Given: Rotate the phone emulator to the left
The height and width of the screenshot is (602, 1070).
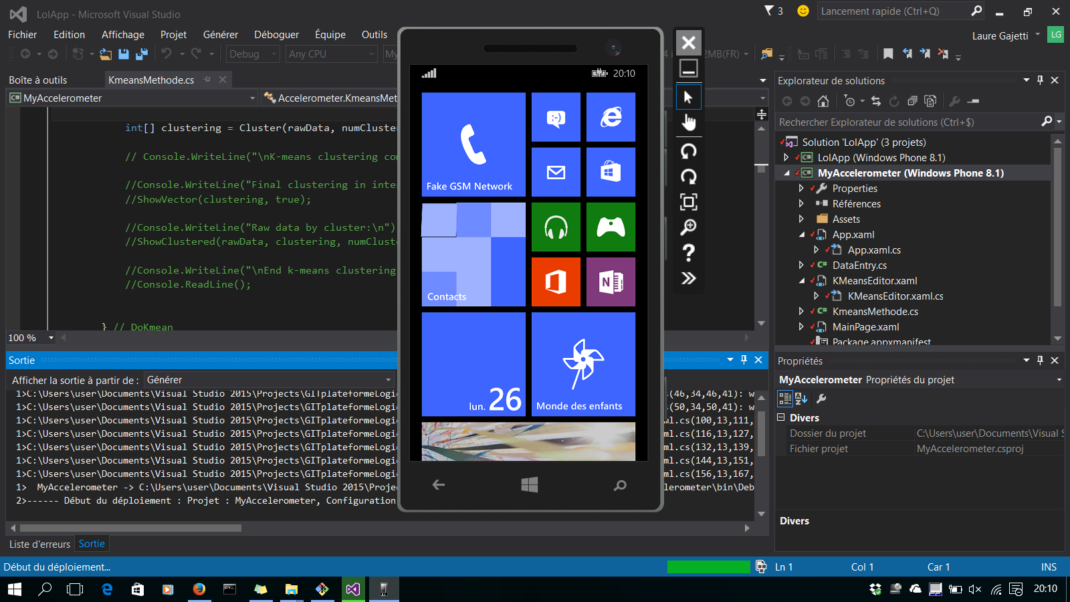Looking at the screenshot, I should [x=689, y=151].
